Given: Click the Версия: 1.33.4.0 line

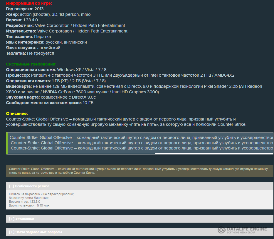Looking at the screenshot, I should pyautogui.click(x=22, y=20).
